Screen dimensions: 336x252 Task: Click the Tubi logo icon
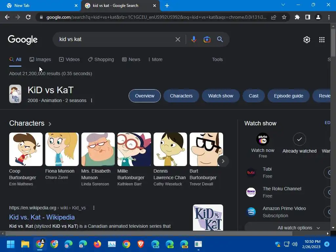point(251,173)
